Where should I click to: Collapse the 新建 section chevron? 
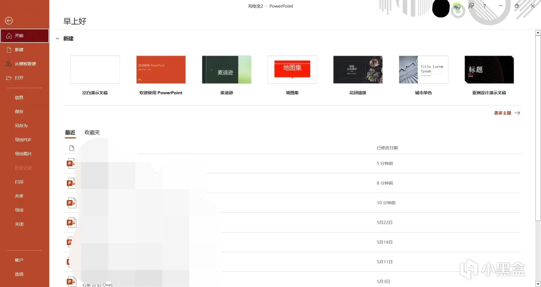[x=57, y=38]
